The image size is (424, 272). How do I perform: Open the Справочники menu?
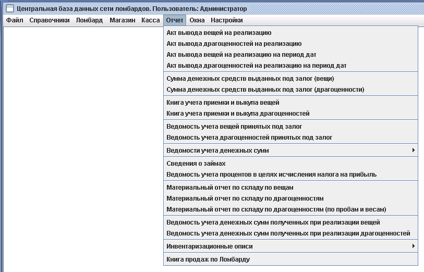[x=50, y=20]
